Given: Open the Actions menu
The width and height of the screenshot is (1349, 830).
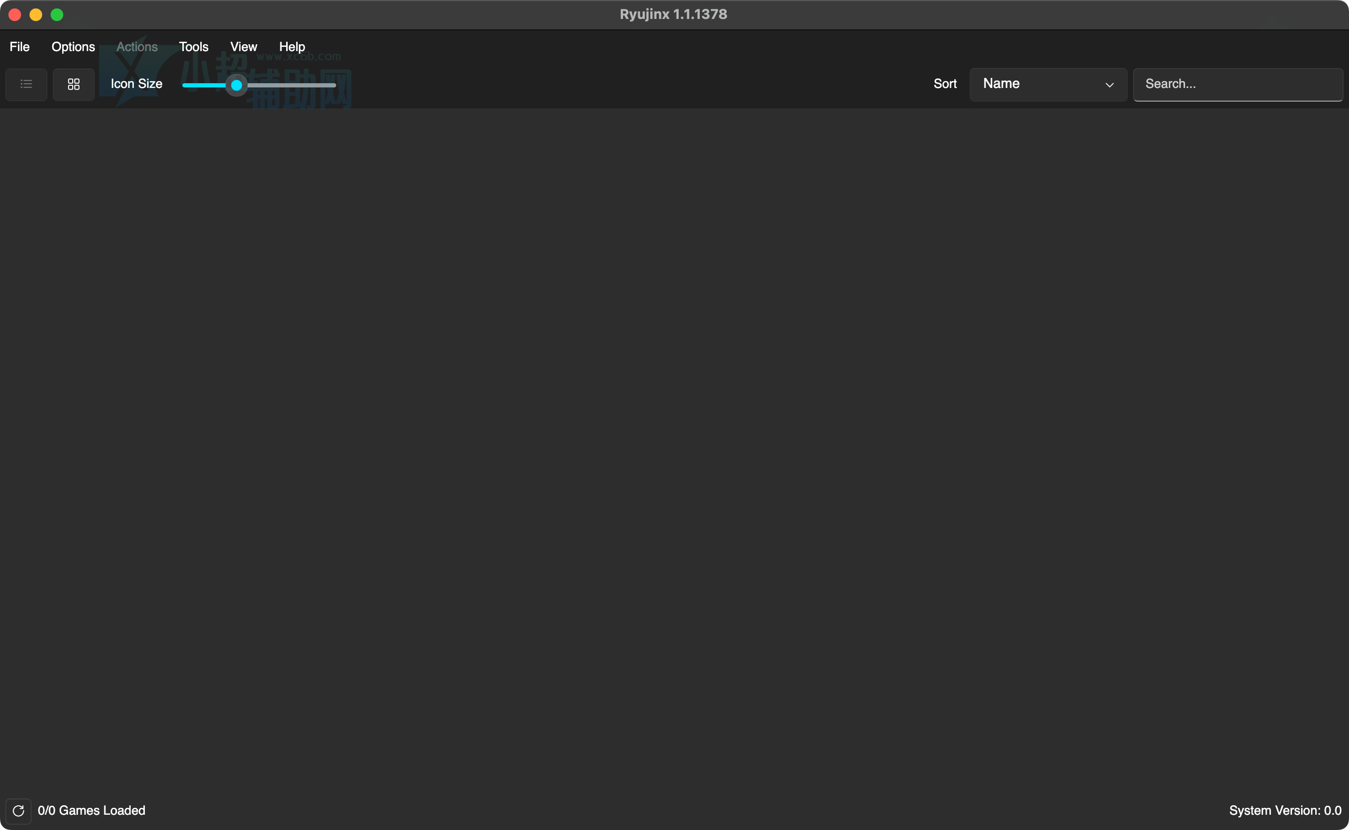Looking at the screenshot, I should point(136,46).
